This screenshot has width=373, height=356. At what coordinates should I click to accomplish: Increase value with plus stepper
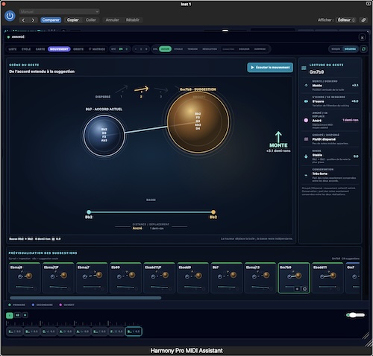pos(146,49)
